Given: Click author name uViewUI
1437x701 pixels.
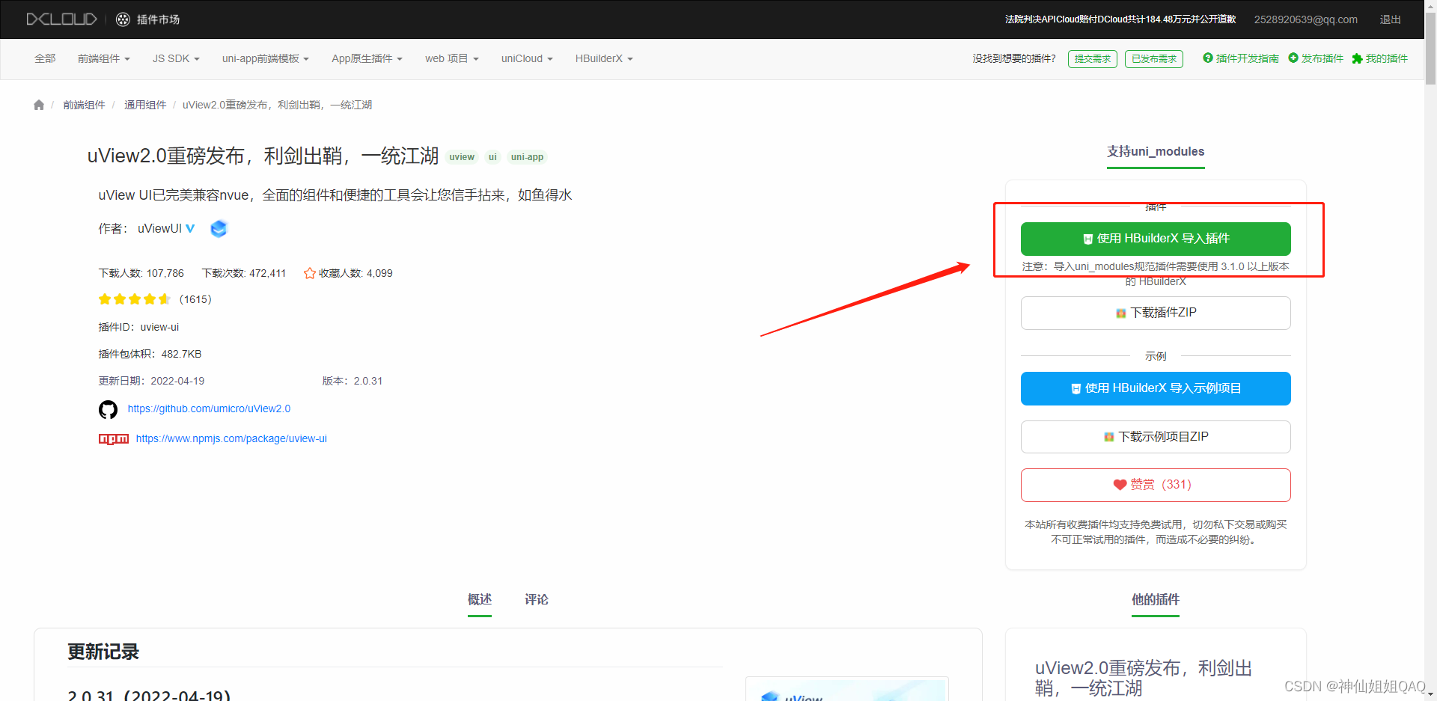Looking at the screenshot, I should (159, 229).
